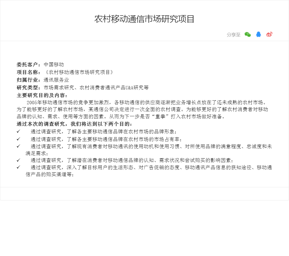Click the 委托客户 label
The width and height of the screenshot is (289, 256).
pyautogui.click(x=27, y=65)
